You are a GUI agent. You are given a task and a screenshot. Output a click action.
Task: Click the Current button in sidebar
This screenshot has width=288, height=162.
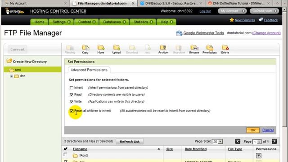coord(18,49)
